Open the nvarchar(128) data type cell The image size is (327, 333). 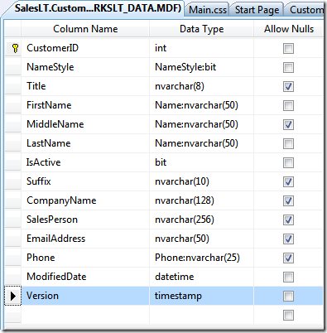[201, 200]
